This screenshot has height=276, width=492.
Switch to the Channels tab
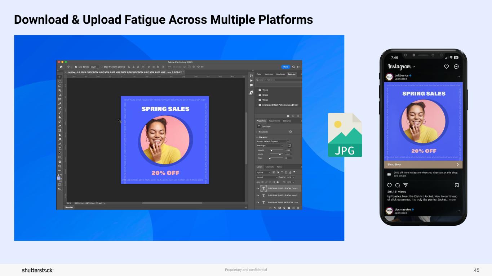(269, 167)
